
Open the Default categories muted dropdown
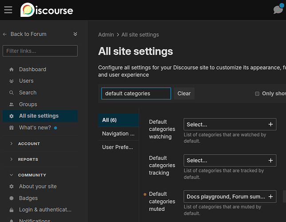point(230,197)
